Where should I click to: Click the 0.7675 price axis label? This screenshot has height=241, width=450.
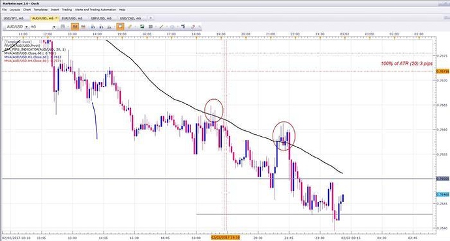pos(442,56)
